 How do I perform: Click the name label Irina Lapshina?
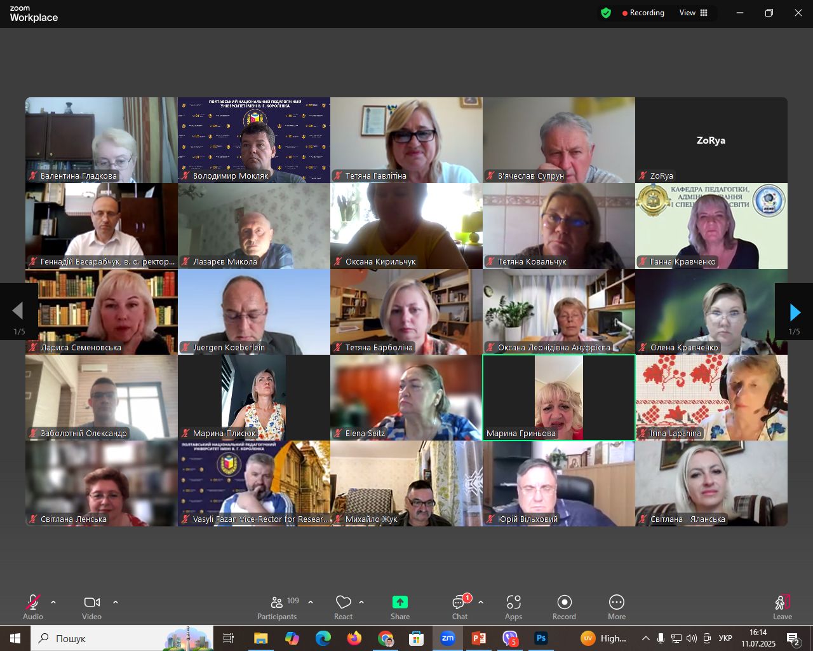676,434
